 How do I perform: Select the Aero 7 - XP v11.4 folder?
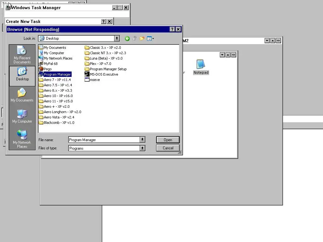click(x=55, y=80)
